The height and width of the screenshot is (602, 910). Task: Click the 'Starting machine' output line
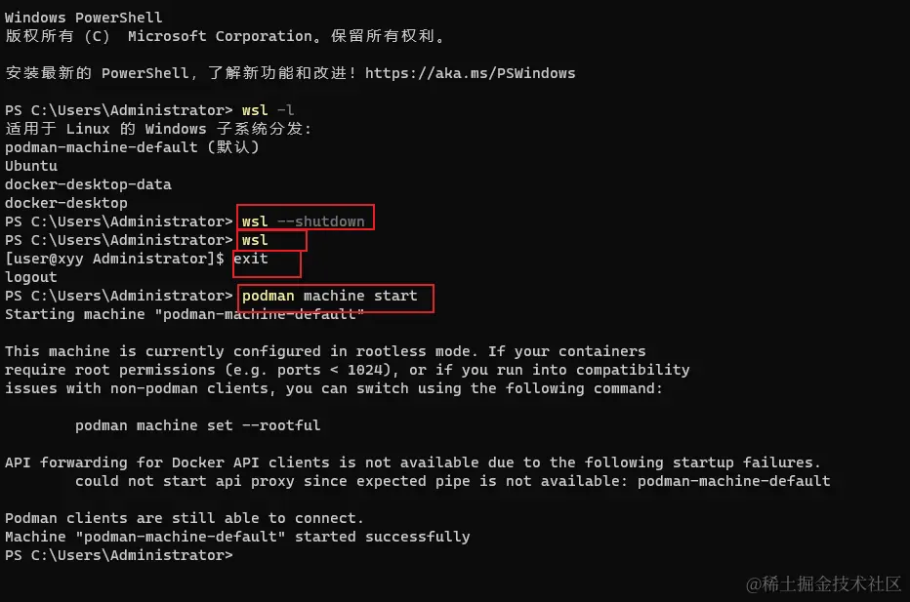185,314
